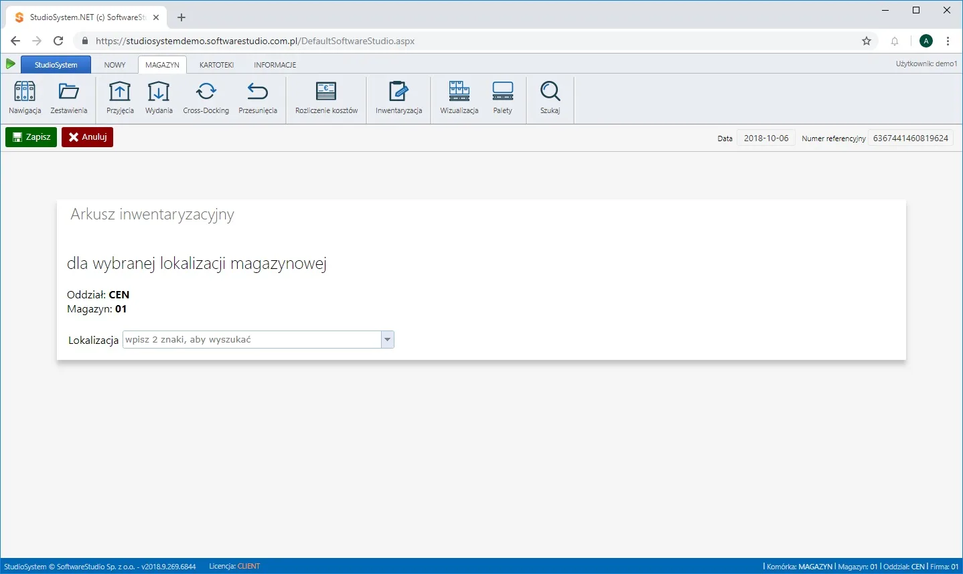This screenshot has height=574, width=963.
Task: Click Firma: 01 in status bar
Action: pyautogui.click(x=944, y=567)
